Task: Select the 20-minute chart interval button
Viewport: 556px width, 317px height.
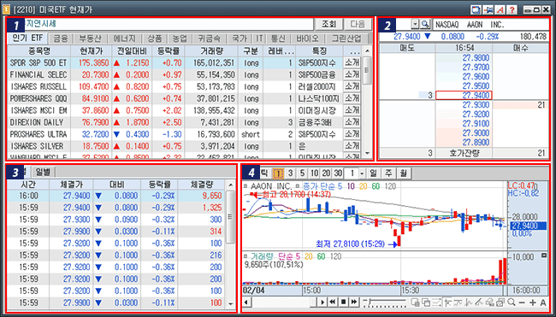Action: pyautogui.click(x=326, y=173)
